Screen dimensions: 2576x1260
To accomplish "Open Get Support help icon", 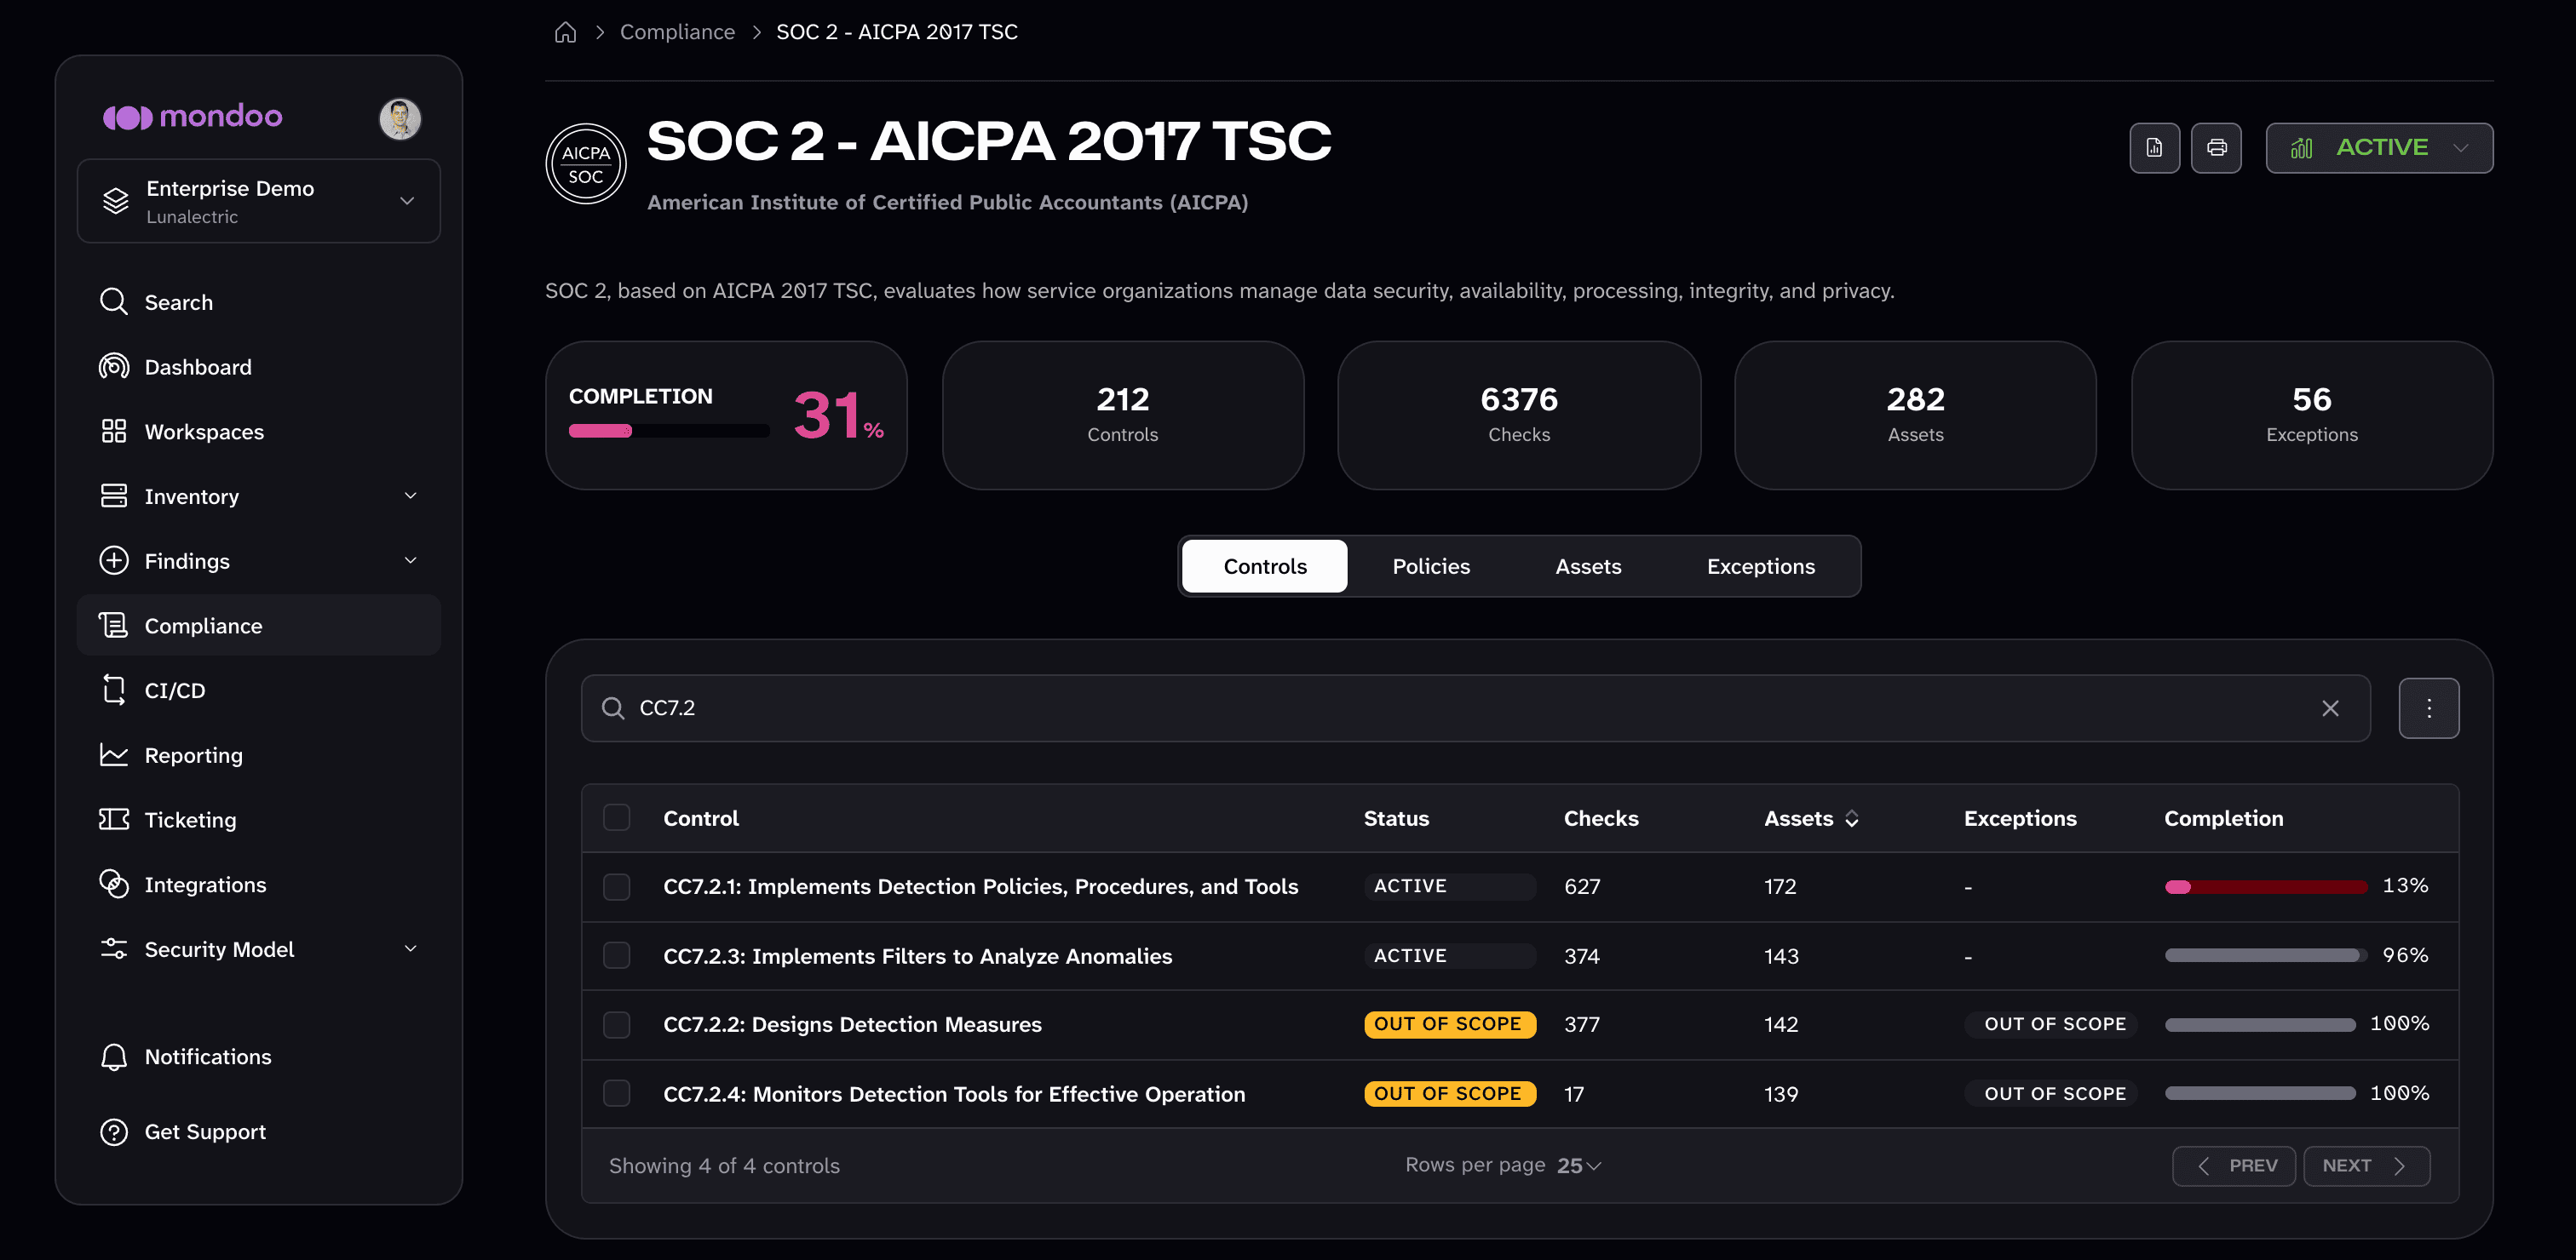I will (x=114, y=1131).
